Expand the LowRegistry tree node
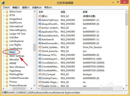130x96 pixels. coord(4,49)
